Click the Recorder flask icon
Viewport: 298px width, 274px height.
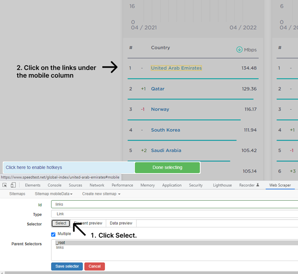[258, 185]
